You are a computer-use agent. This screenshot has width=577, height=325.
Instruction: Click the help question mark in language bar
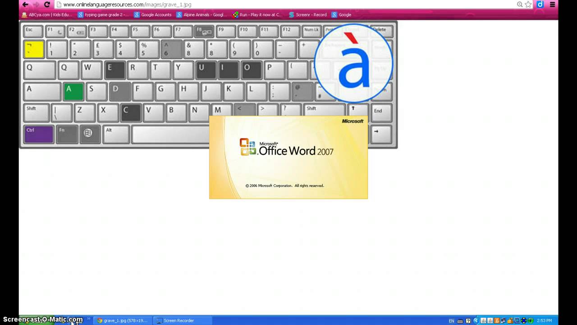[x=468, y=321]
